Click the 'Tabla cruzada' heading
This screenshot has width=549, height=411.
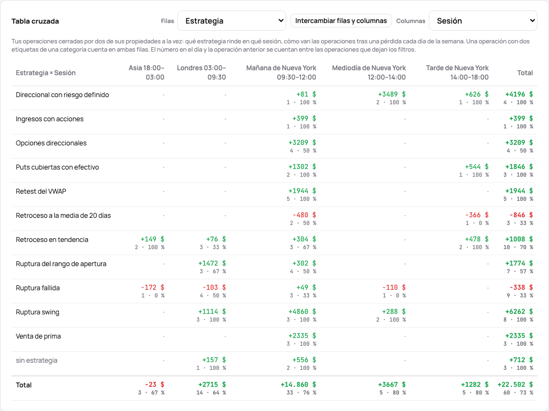[x=35, y=21]
